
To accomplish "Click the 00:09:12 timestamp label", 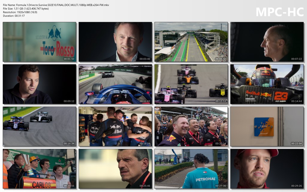I will (x=69, y=101).
